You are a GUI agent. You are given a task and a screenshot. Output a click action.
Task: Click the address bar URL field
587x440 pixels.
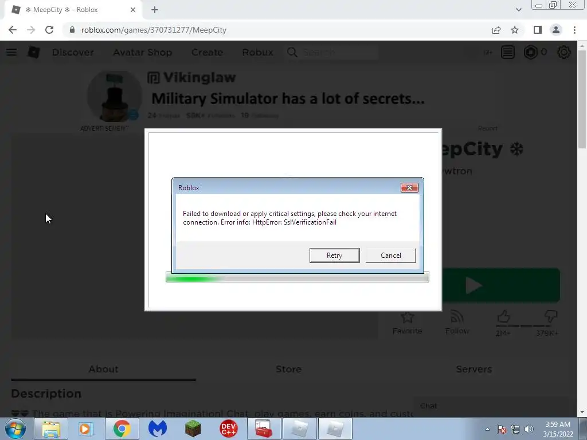[x=277, y=30]
